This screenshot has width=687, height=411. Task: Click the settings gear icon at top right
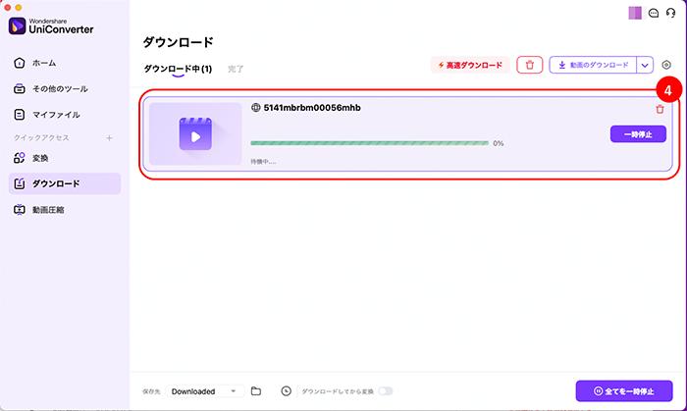666,65
